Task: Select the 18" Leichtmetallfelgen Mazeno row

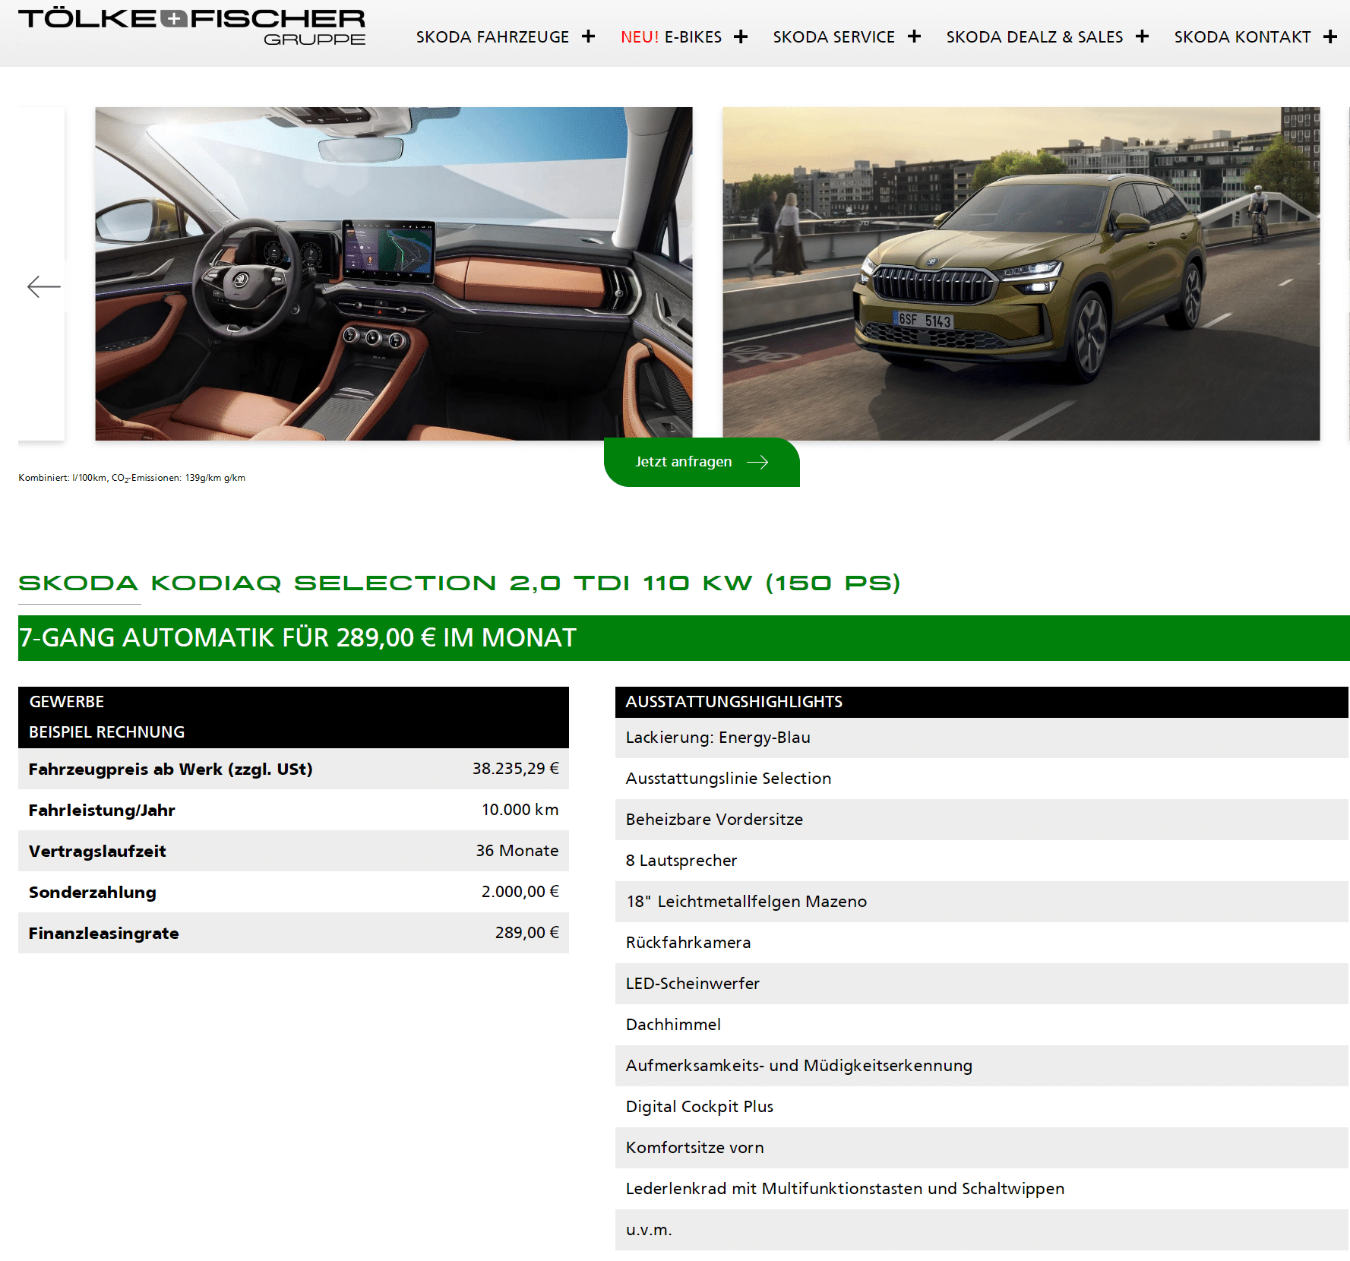Action: [982, 902]
